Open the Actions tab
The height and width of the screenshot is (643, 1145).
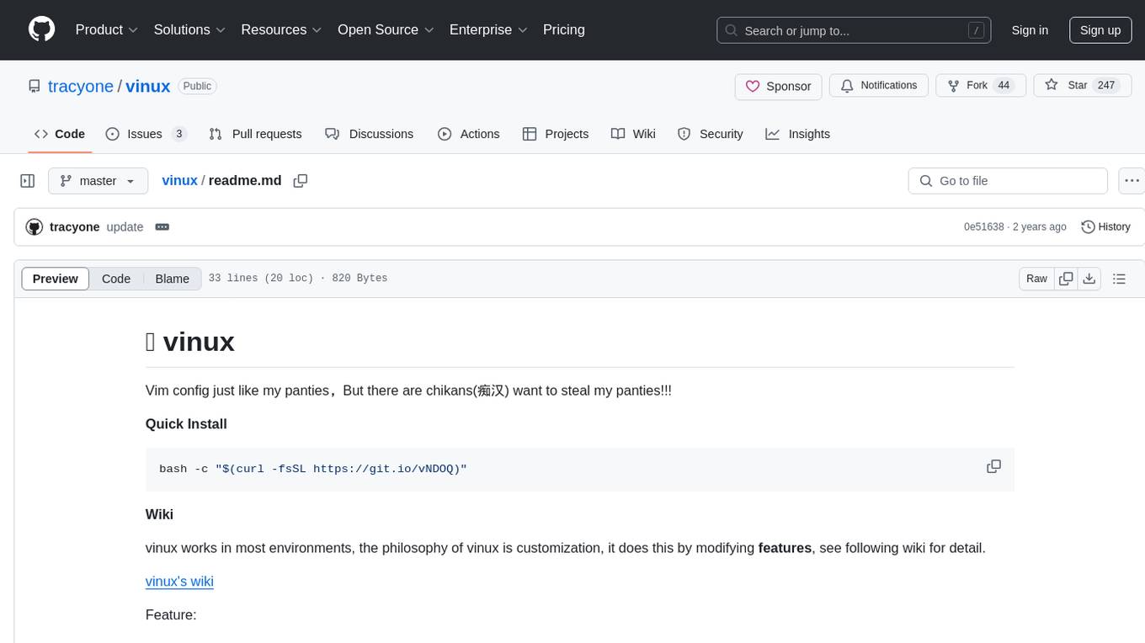[469, 134]
